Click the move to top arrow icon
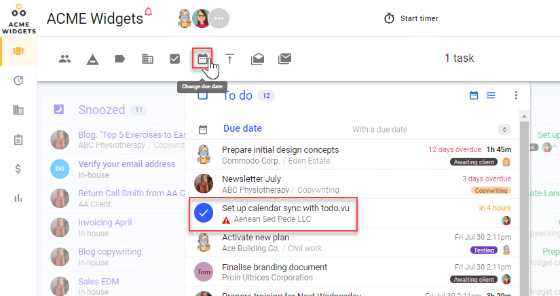Viewport: 560px width, 296px height. click(x=229, y=58)
